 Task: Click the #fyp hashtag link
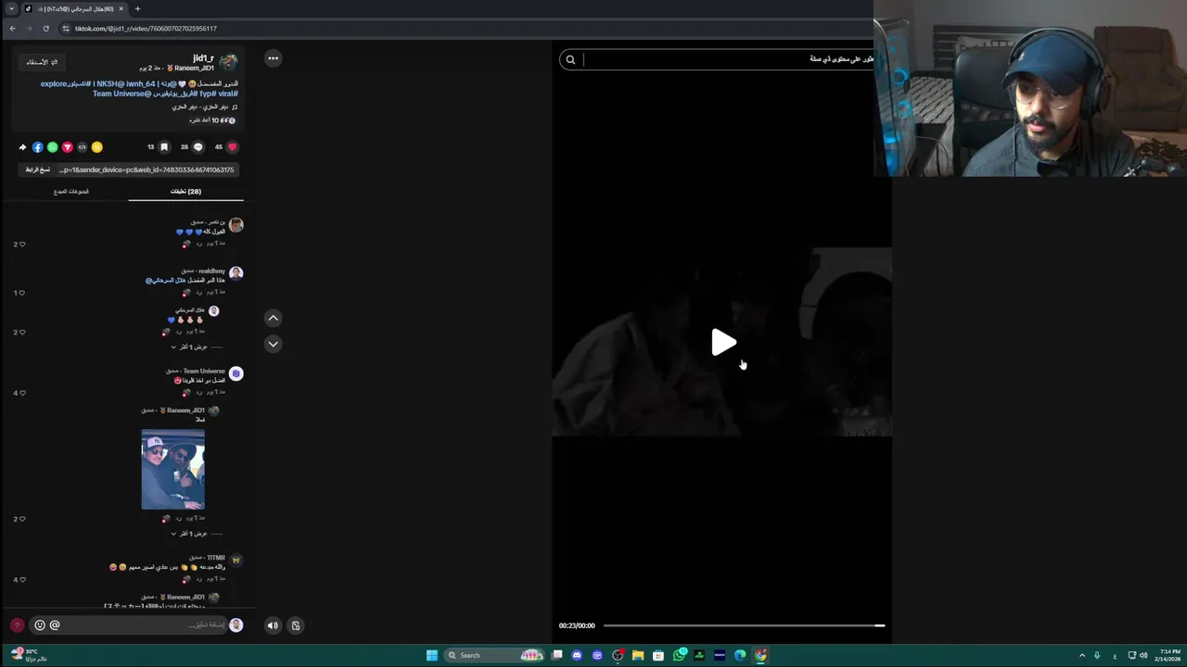coord(208,94)
